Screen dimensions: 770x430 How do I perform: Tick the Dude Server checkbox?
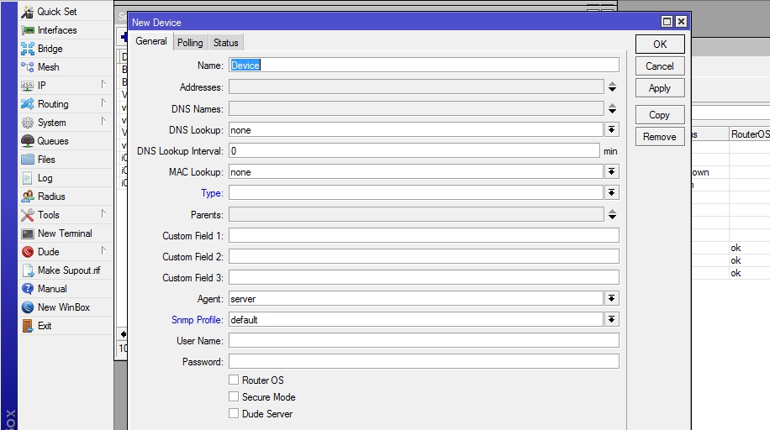point(234,413)
